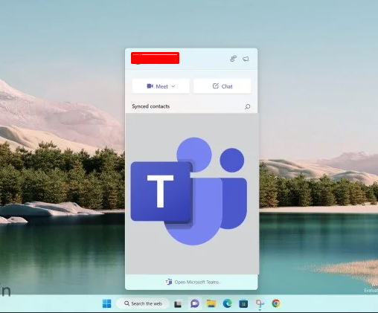Click the large Teams logo image
Screen dimensions: 378x313
(x=189, y=191)
